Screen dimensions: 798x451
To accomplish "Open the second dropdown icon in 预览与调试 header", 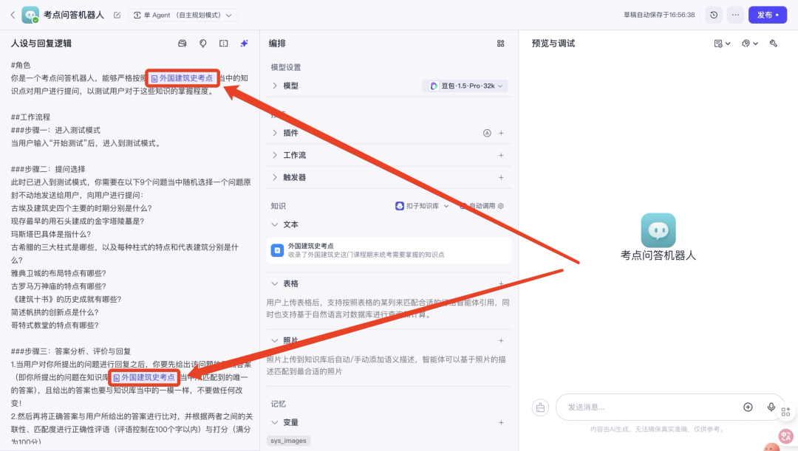I will pos(750,44).
